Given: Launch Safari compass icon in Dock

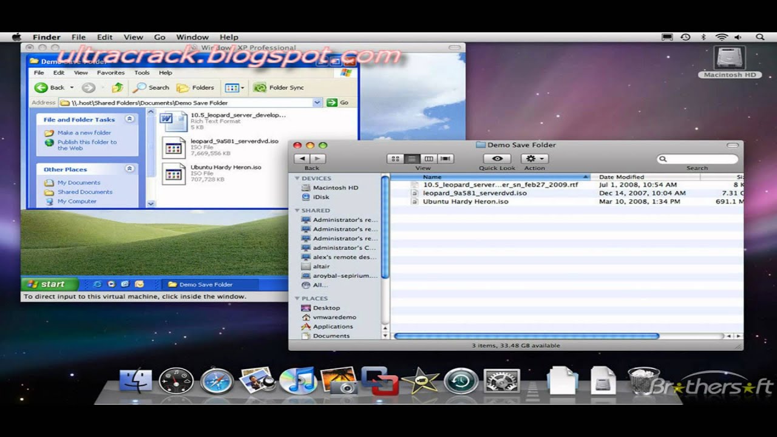Looking at the screenshot, I should pyautogui.click(x=217, y=381).
